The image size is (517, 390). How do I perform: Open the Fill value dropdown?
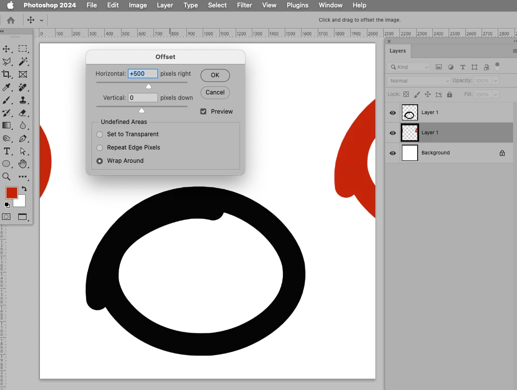[495, 94]
